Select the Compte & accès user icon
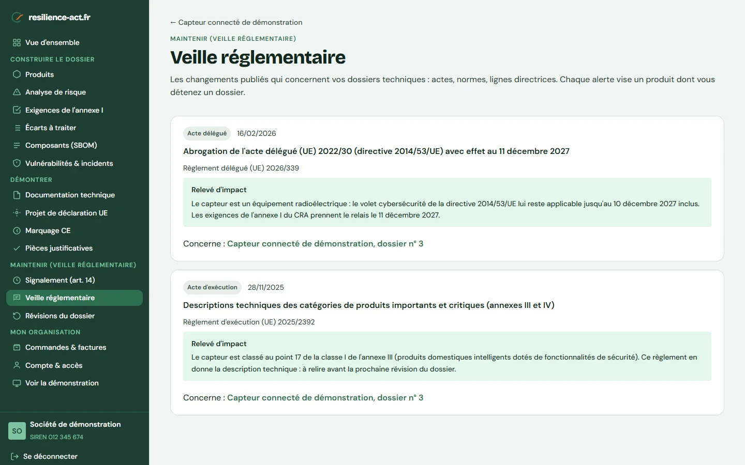This screenshot has width=745, height=465. 17,365
